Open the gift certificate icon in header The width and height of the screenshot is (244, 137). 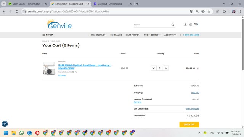pyautogui.click(x=191, y=24)
